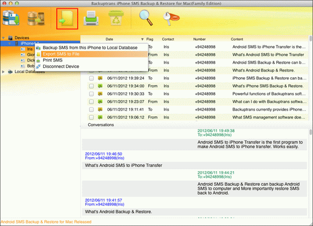Screen dimensions: 313x226
Task: Sort by the Date column header
Action: [x=110, y=39]
